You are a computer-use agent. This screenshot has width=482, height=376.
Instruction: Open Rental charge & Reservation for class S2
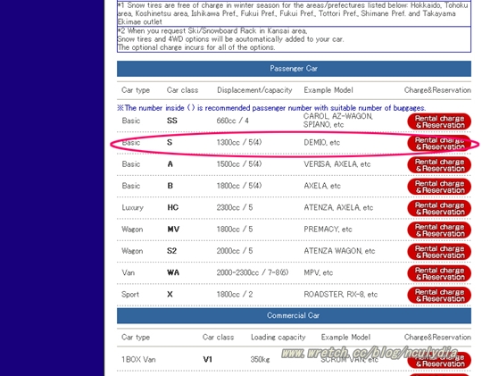439,252
